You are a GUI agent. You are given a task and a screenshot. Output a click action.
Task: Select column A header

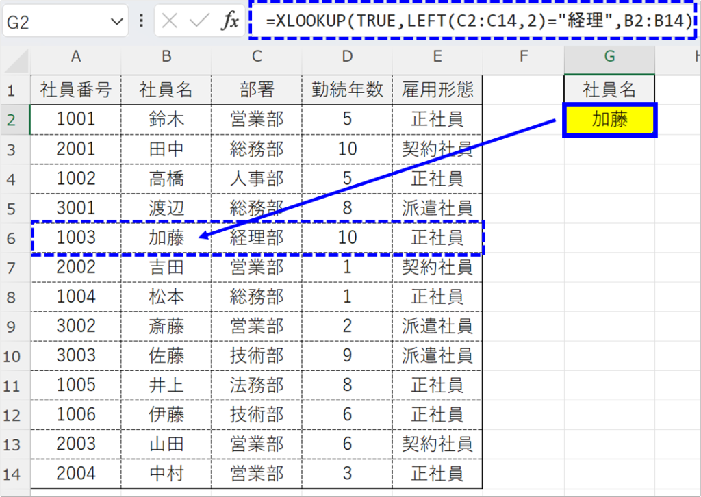[75, 57]
